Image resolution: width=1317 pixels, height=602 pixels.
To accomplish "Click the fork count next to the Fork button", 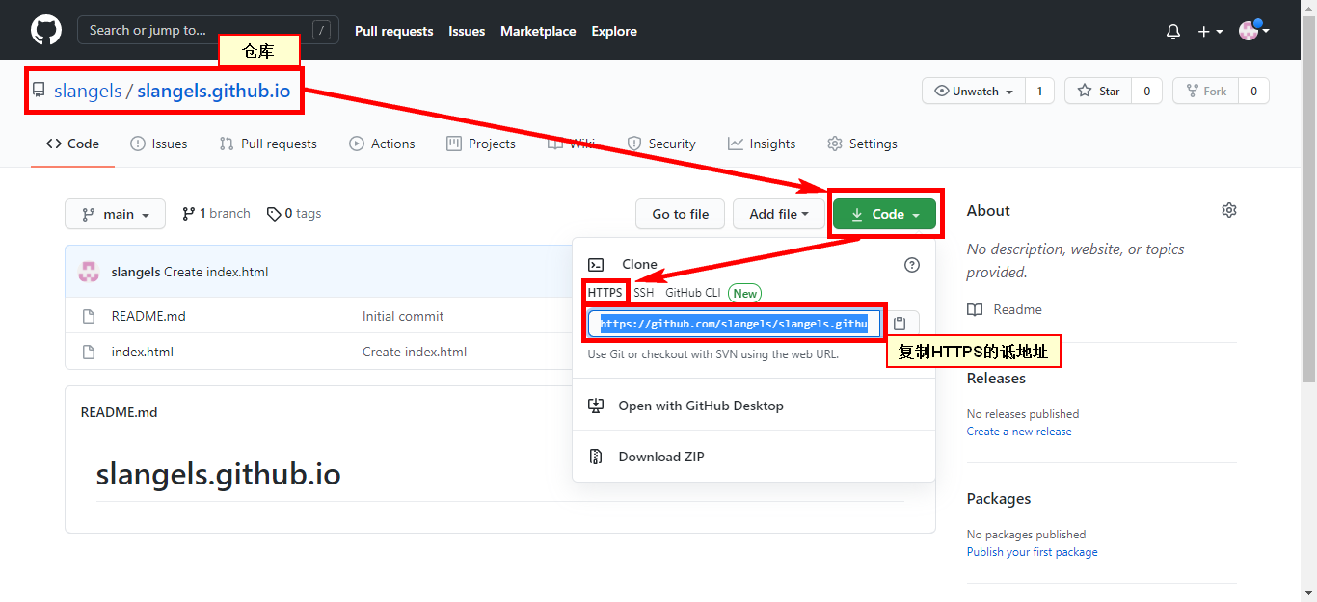I will 1253,92.
